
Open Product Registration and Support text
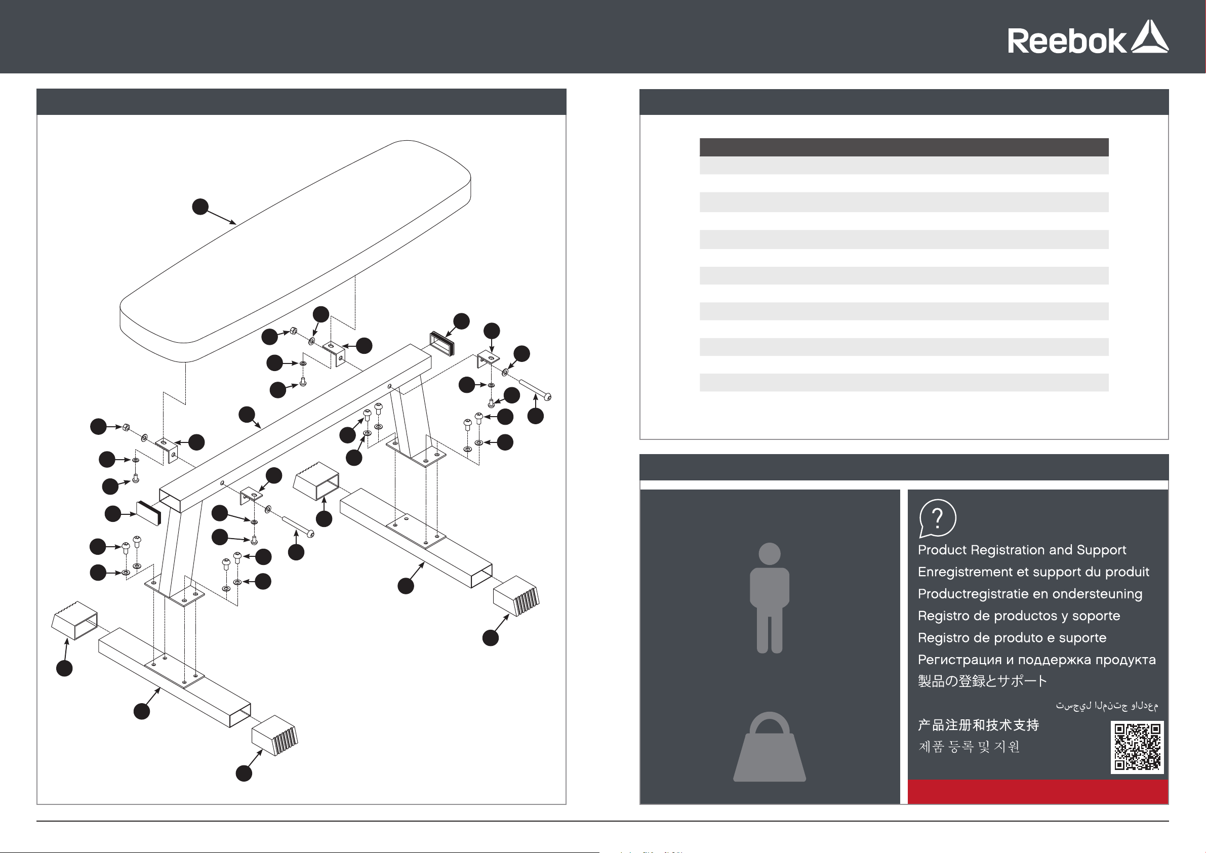1022,550
